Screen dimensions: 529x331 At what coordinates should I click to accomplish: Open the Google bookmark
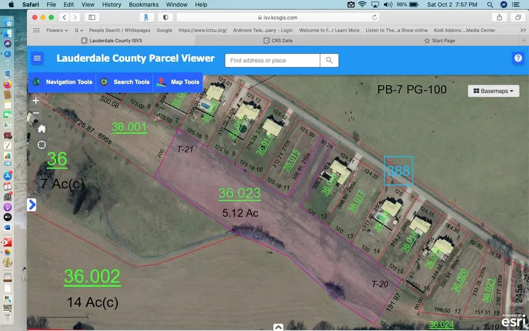[x=165, y=30]
